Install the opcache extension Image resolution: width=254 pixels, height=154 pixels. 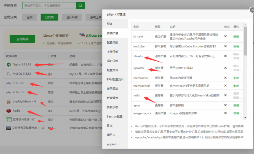tap(236, 67)
